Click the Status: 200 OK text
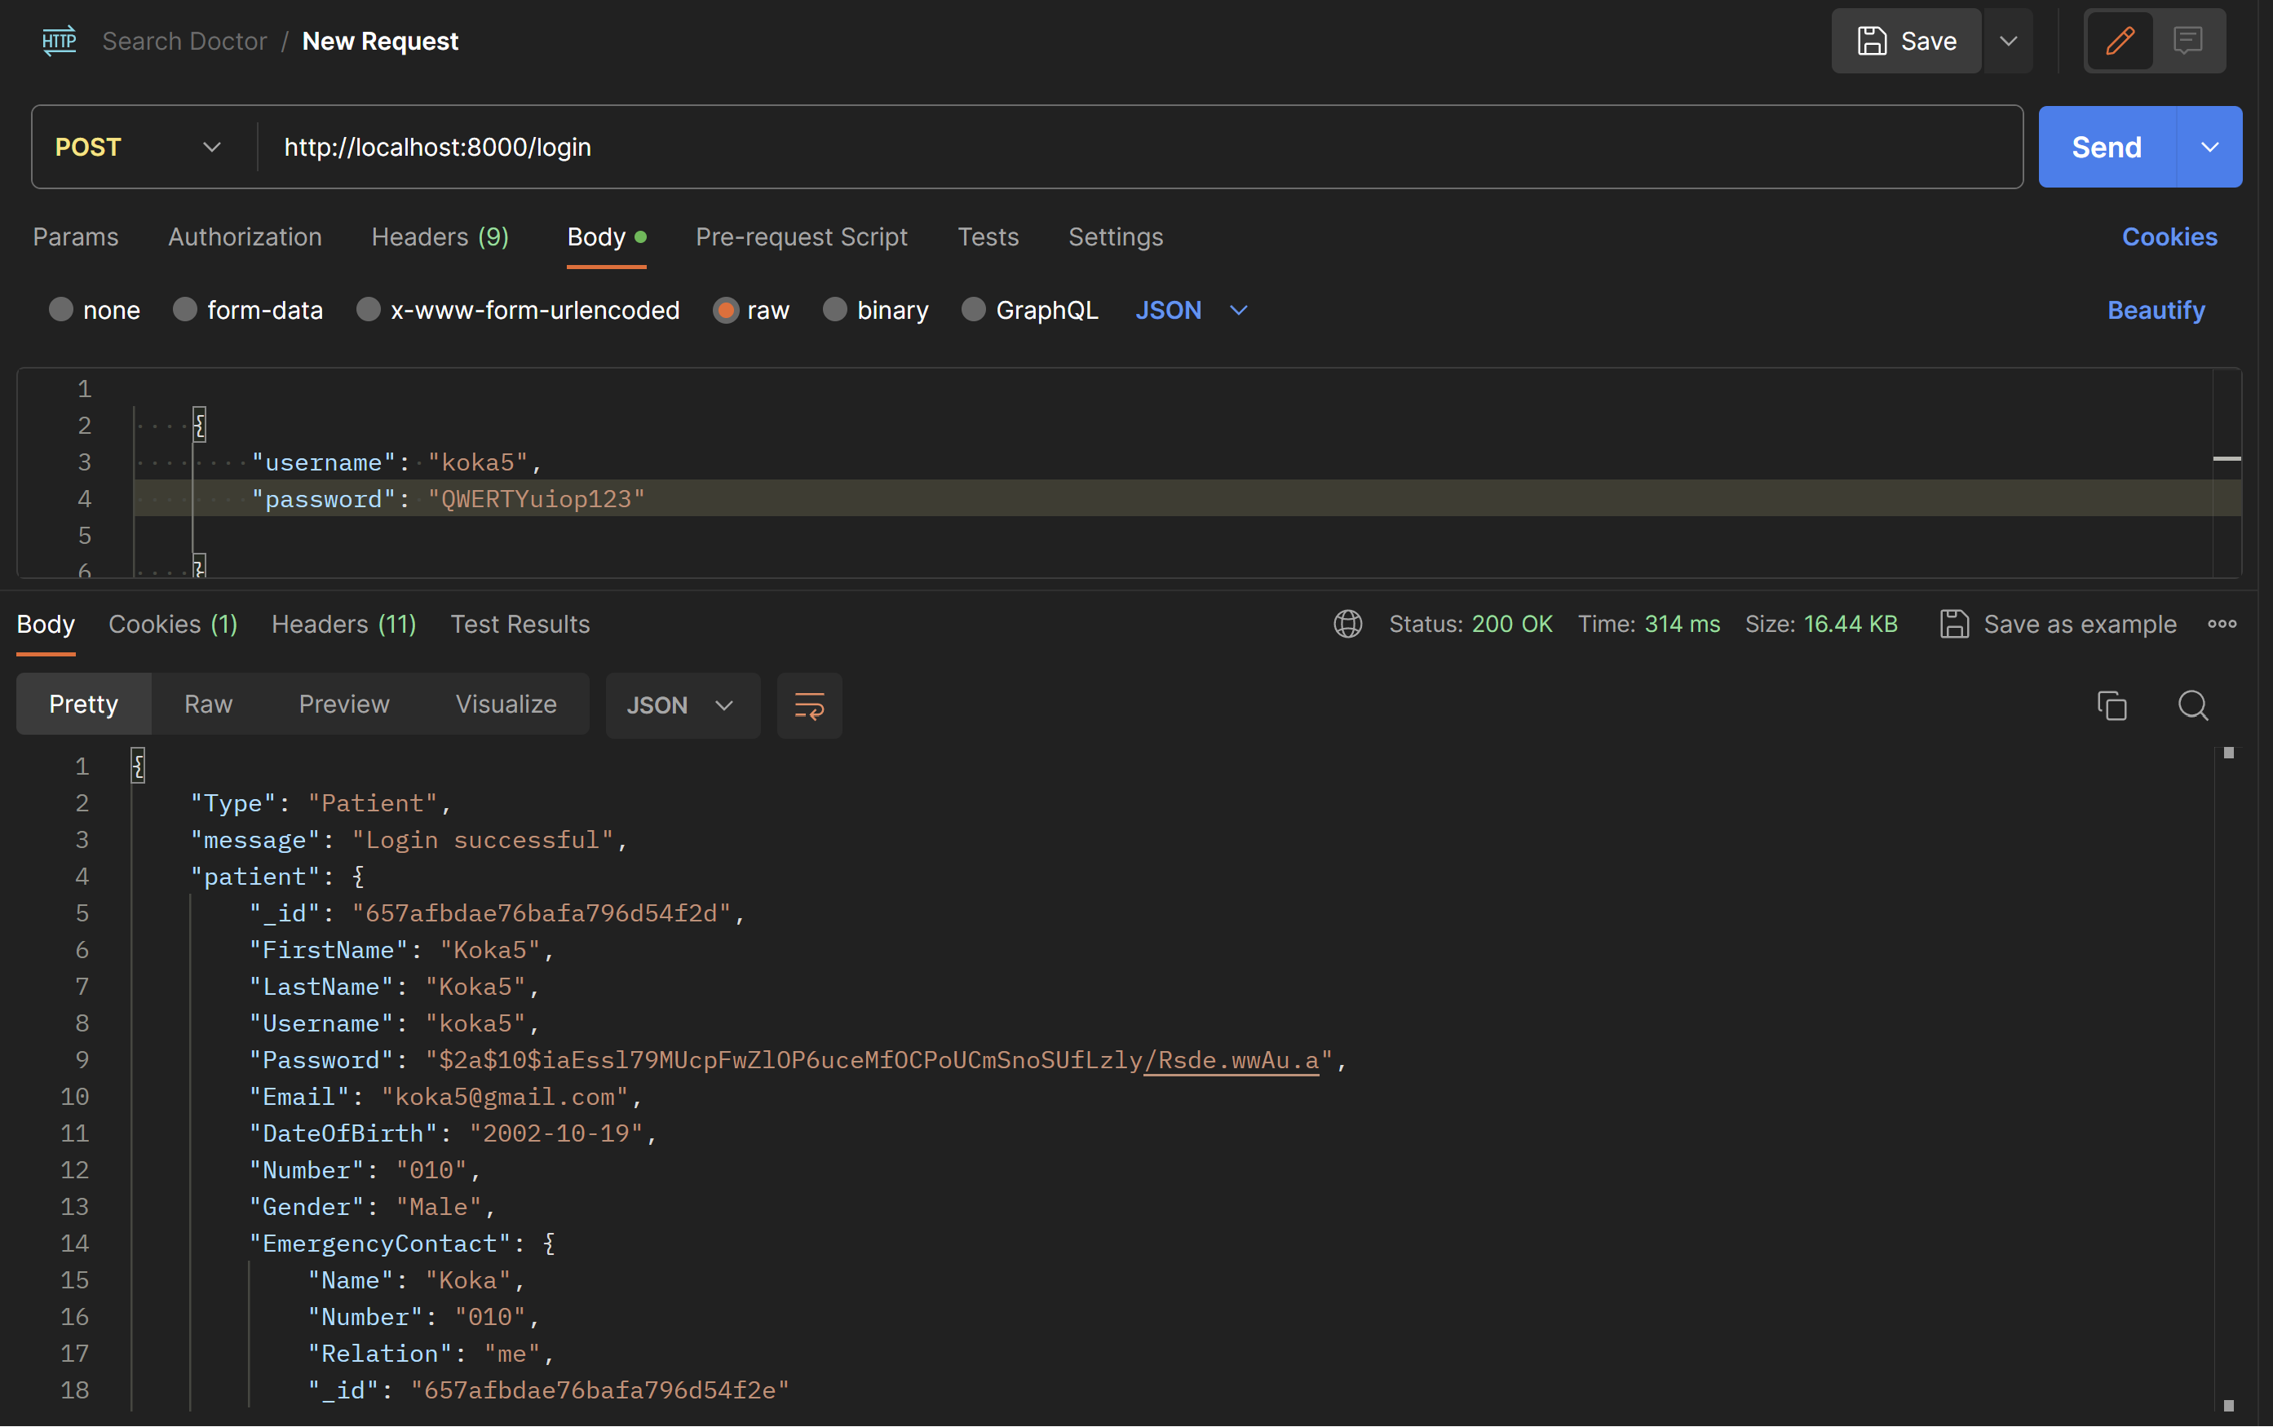The image size is (2273, 1427). 1470,624
